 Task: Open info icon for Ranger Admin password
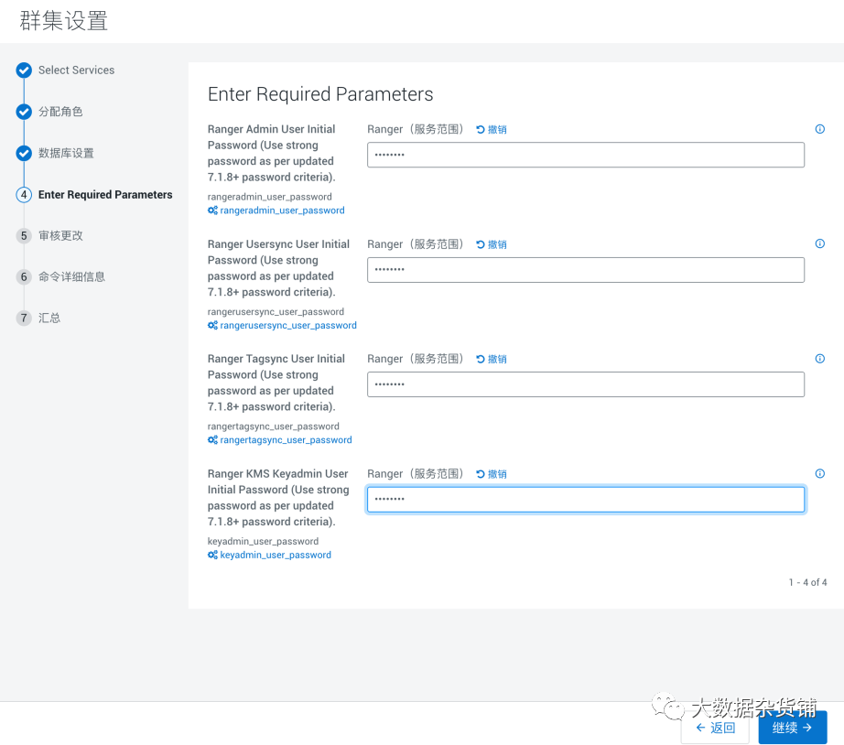point(820,129)
